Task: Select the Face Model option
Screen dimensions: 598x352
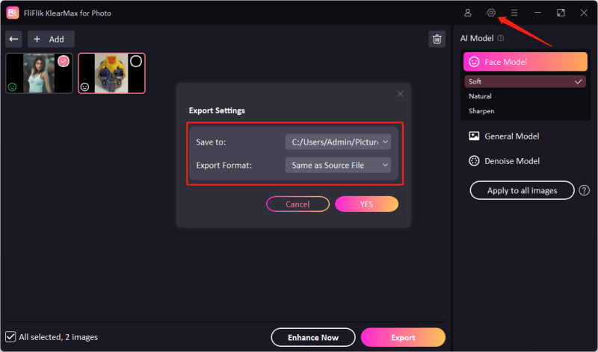Action: [x=525, y=62]
